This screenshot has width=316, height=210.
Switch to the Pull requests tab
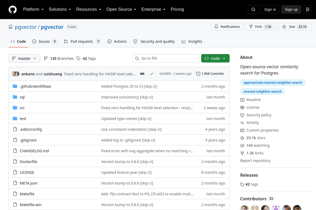[x=82, y=41]
